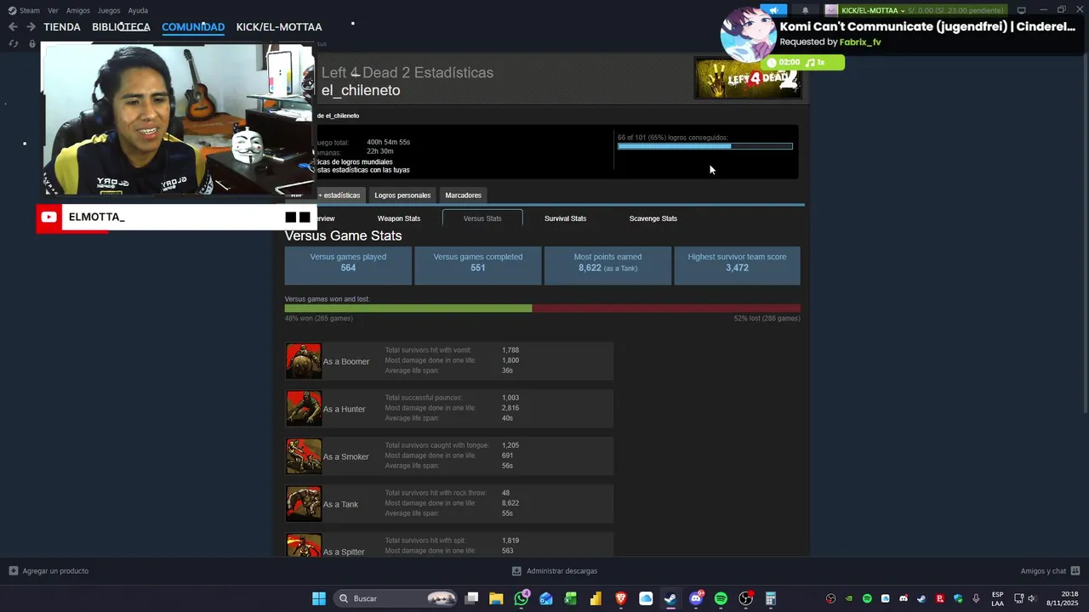Screen dimensions: 1089x612
Task: Click the logros mundiales stats link
Action: point(353,161)
